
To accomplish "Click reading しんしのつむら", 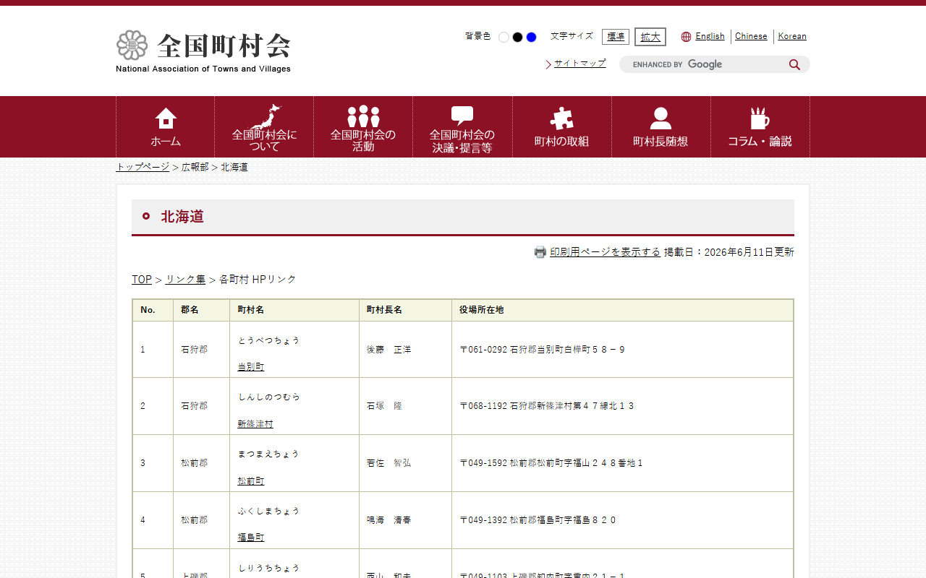I will tap(268, 397).
